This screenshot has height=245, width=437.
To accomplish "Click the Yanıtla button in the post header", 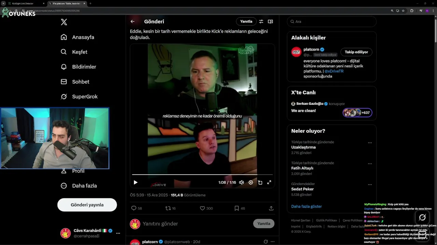I will pos(246,21).
